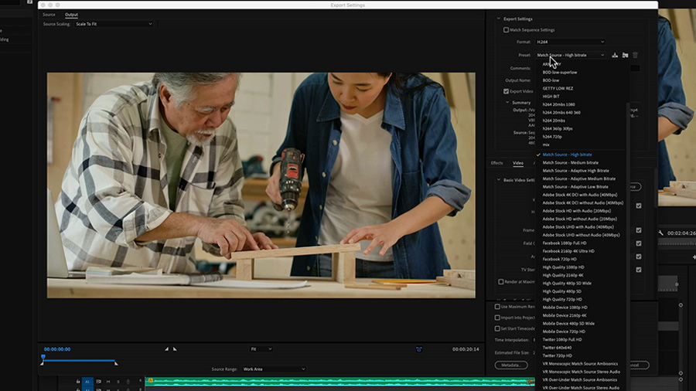Click the Save Preset icon

[615, 55]
